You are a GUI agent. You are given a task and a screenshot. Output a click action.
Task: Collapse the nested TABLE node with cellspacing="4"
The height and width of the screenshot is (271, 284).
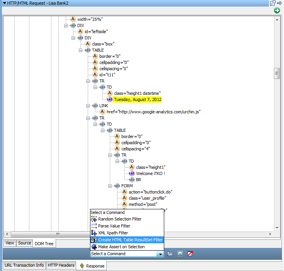point(102,130)
